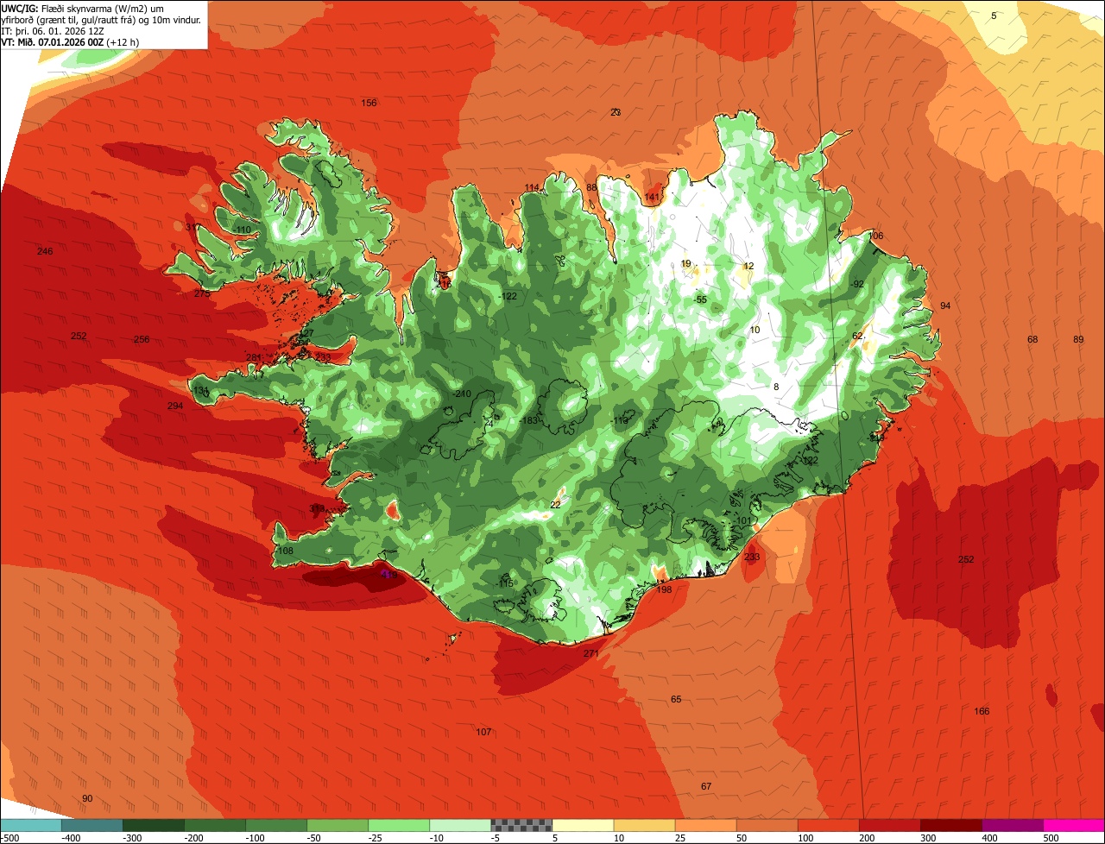The width and height of the screenshot is (1105, 844).
Task: Select the maroon legend swatch labeled 300
Action: (950, 825)
